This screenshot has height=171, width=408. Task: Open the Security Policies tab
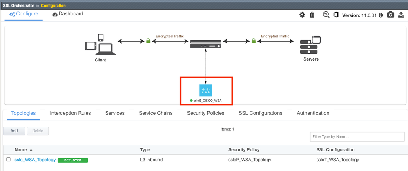pyautogui.click(x=205, y=113)
